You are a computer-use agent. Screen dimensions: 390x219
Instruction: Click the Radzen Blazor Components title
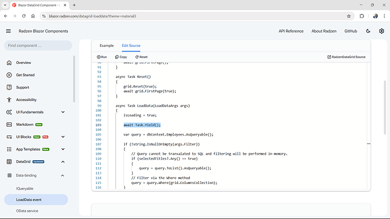pos(44,31)
